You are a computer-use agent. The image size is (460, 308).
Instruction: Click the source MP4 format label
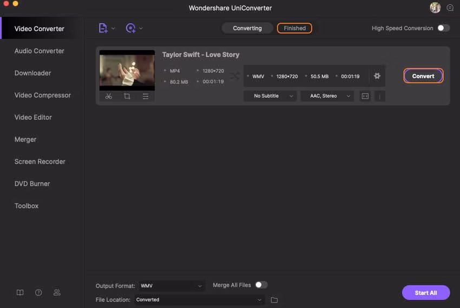click(175, 71)
